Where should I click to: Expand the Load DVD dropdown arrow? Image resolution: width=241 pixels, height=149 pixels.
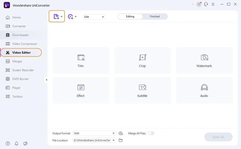[76, 16]
